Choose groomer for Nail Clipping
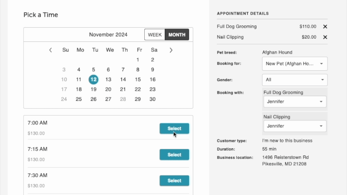The width and height of the screenshot is (347, 195). (294, 126)
